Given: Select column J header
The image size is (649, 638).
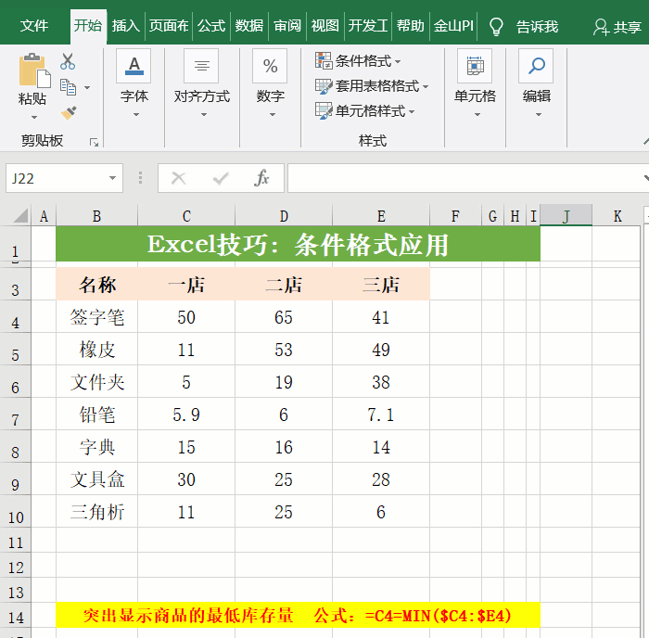Looking at the screenshot, I should coord(566,216).
